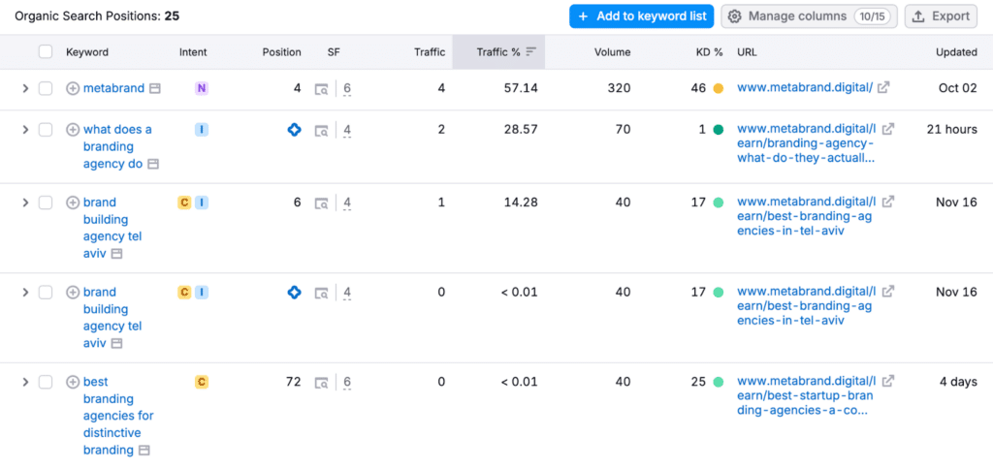Click the page icon after 'best branding agencies for distinctive branding'
This screenshot has height=468, width=993.
[x=144, y=451]
